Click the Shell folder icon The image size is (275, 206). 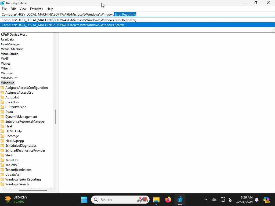[2, 155]
